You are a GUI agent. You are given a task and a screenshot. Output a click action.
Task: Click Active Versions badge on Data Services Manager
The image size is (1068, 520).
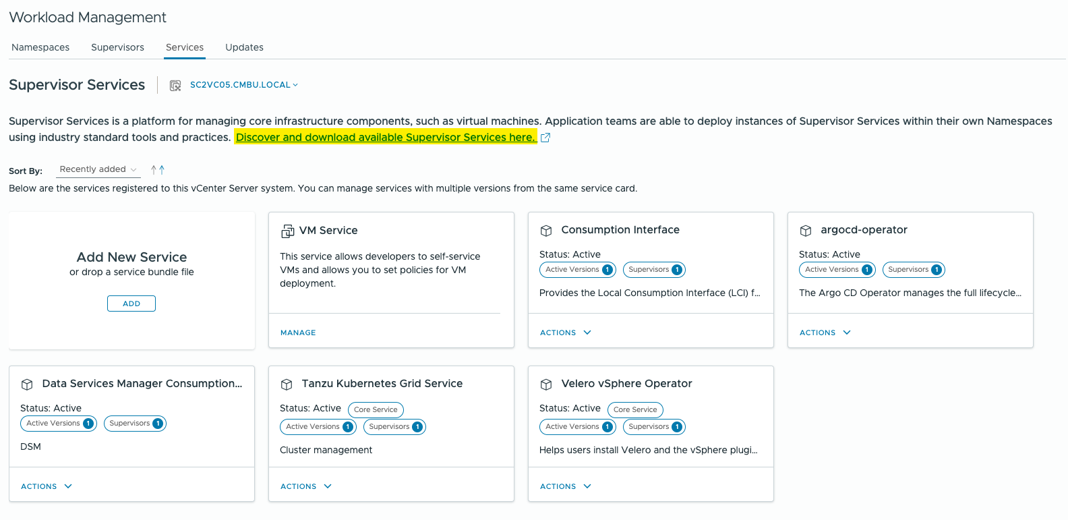pyautogui.click(x=59, y=424)
